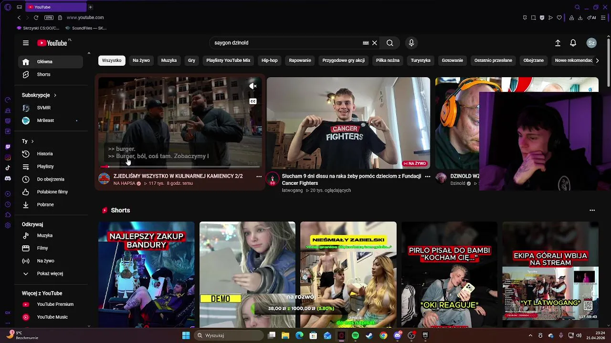Open browser downloads icon
This screenshot has width=611, height=343.
tap(580, 18)
